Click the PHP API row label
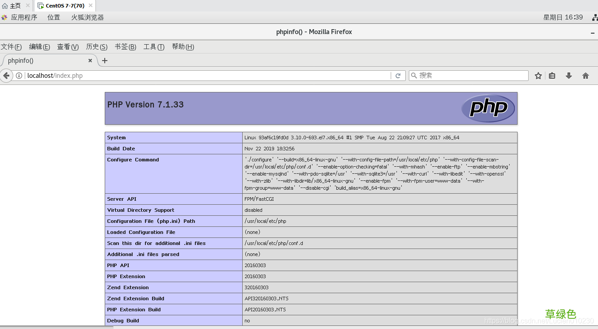The image size is (598, 329). coord(118,265)
